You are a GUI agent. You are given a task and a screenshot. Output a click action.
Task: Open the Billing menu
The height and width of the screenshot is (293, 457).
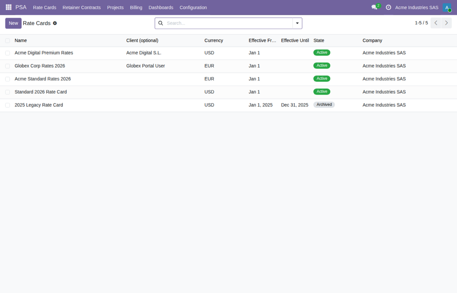coord(136,7)
